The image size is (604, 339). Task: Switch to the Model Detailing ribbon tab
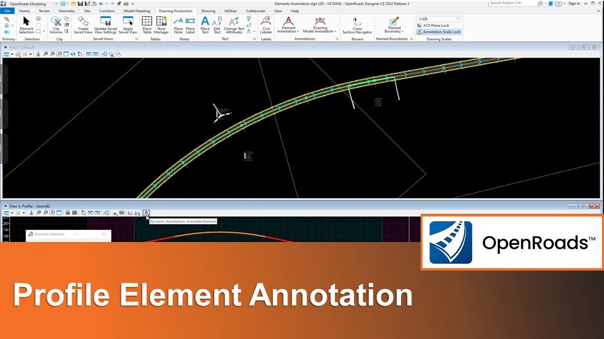tap(137, 11)
